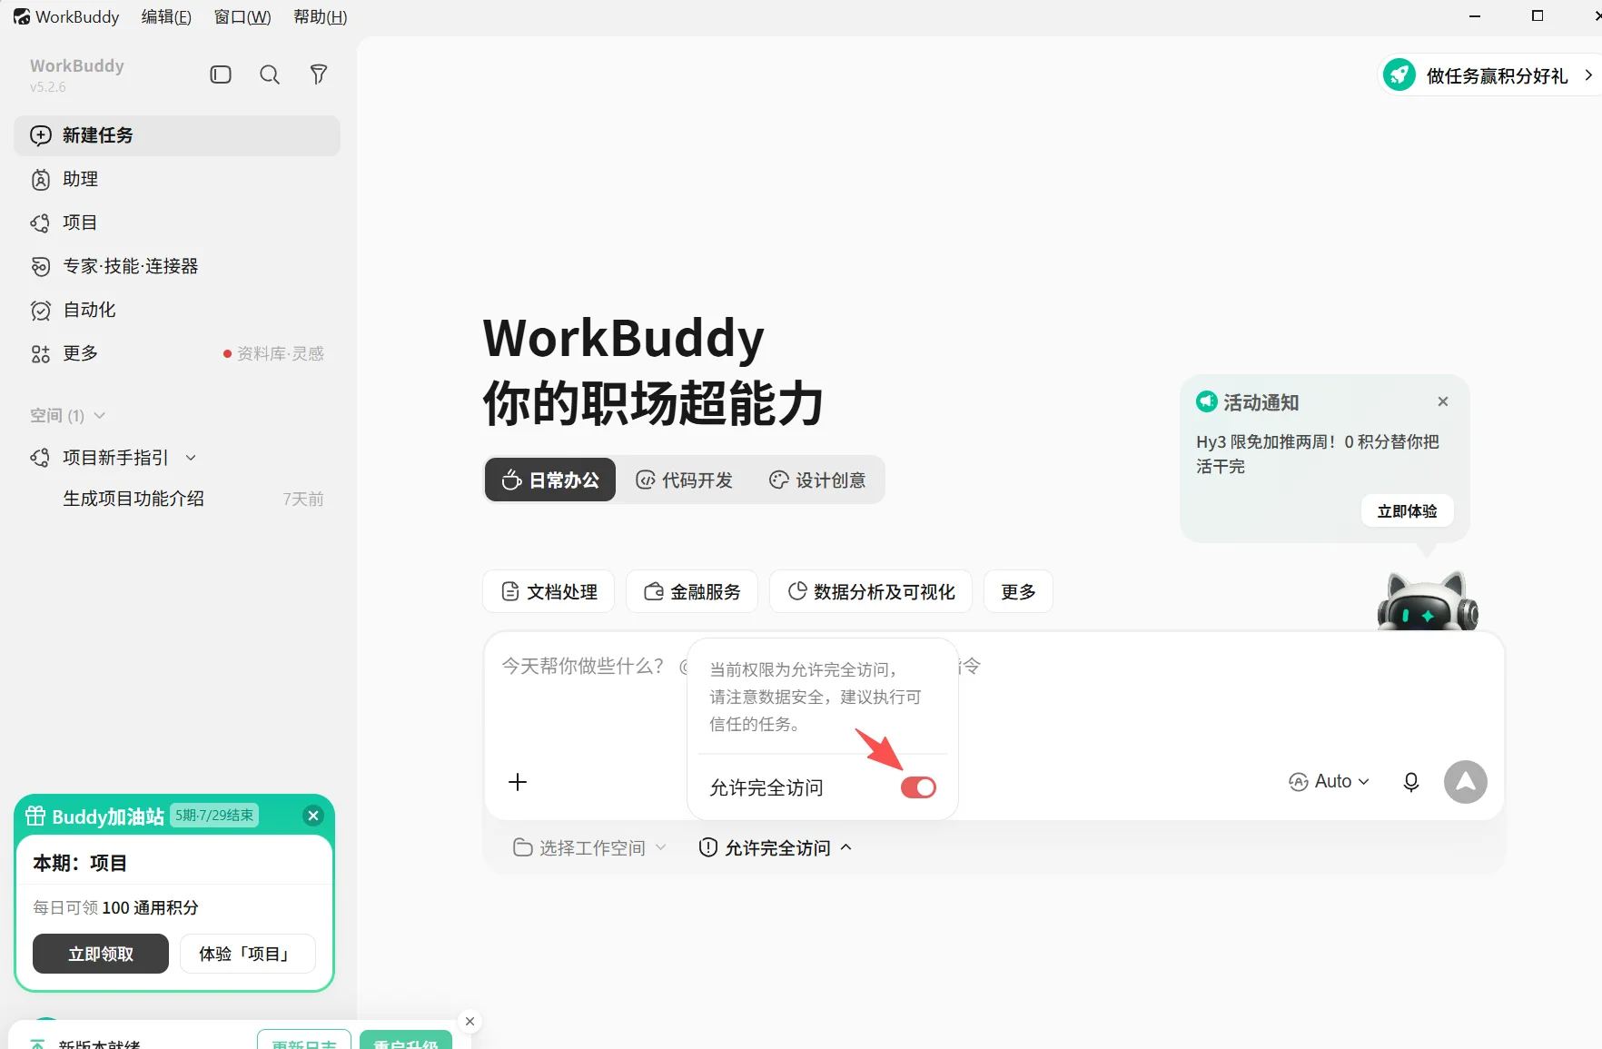Click the Hy3 限免加推两周 notice text
The width and height of the screenshot is (1602, 1049).
[1318, 454]
